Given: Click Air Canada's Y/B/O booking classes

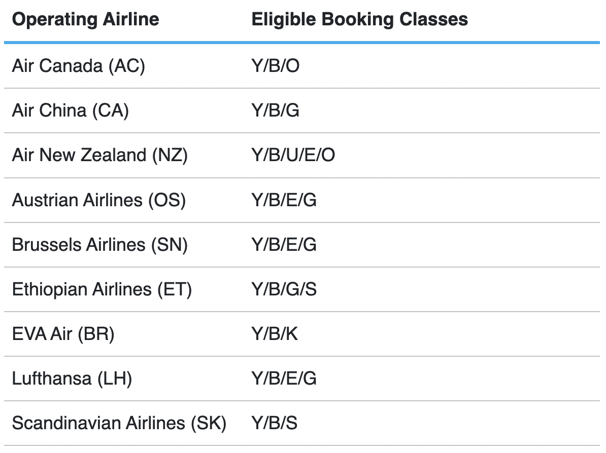Looking at the screenshot, I should (x=276, y=66).
